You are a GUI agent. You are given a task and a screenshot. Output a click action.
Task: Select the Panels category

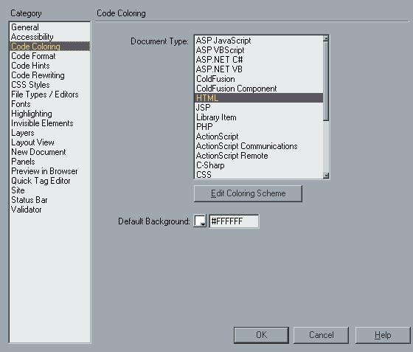[x=50, y=162]
